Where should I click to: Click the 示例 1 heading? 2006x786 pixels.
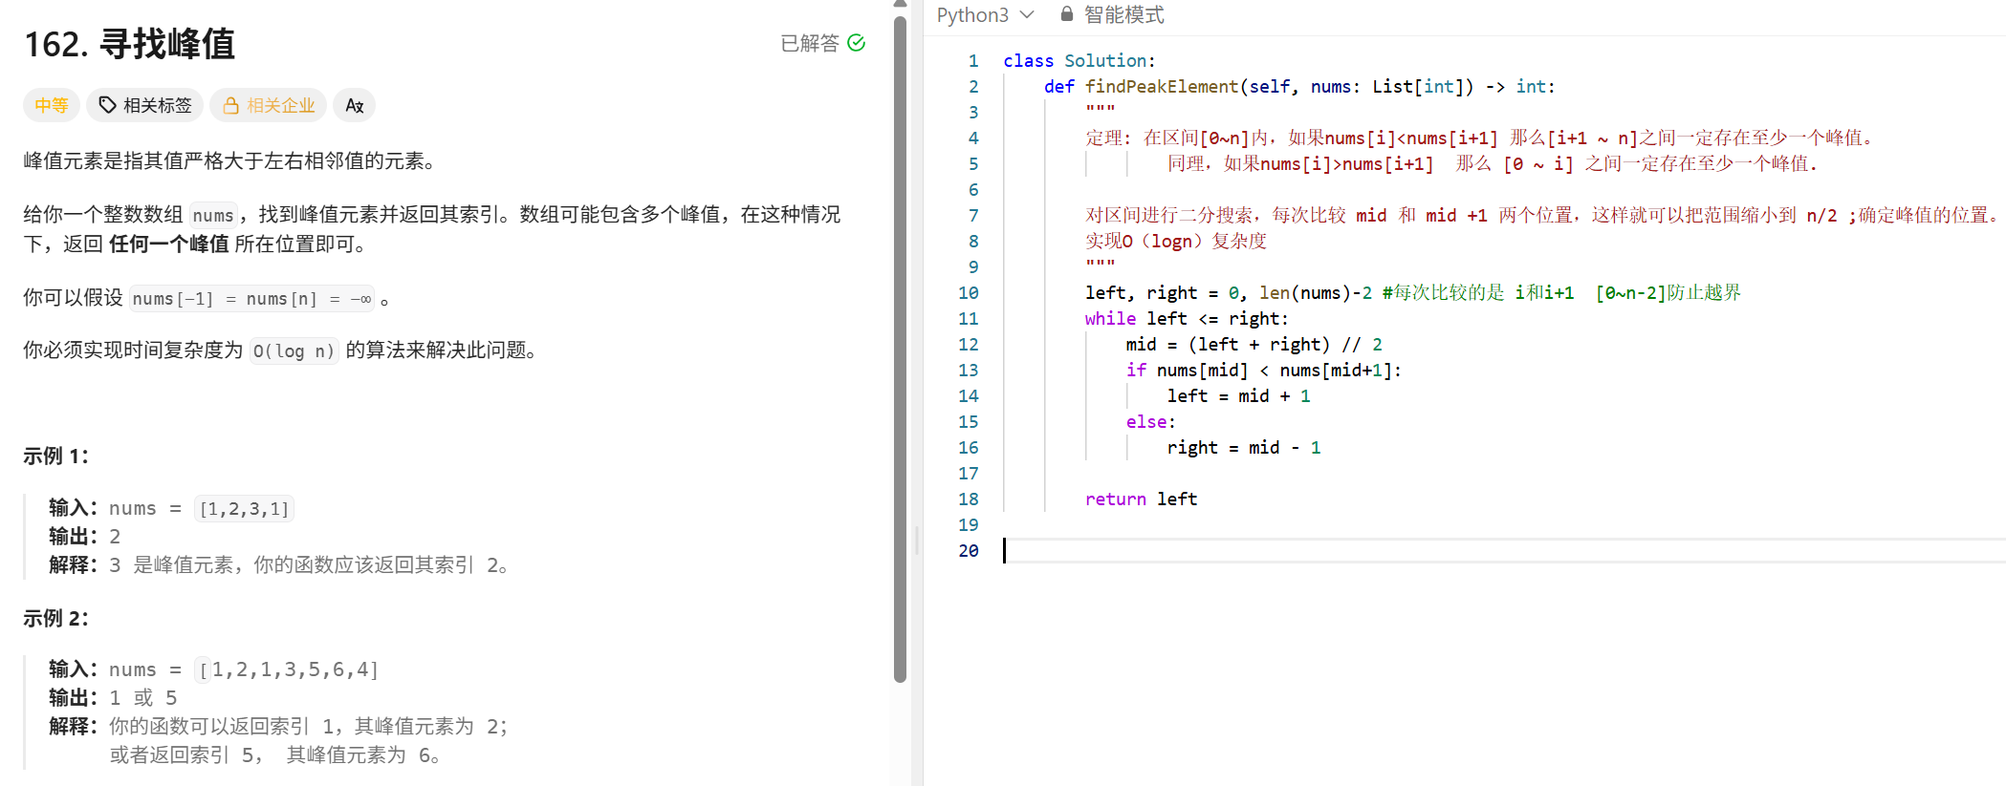pyautogui.click(x=55, y=457)
